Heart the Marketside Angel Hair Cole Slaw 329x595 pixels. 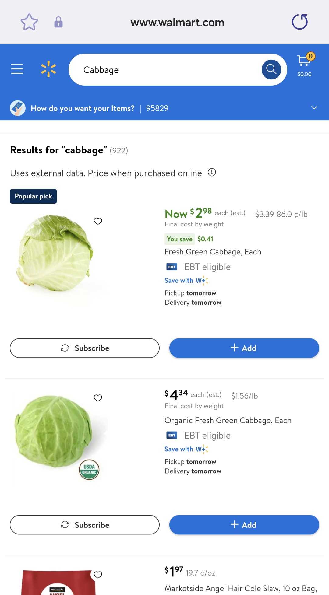coord(98,575)
